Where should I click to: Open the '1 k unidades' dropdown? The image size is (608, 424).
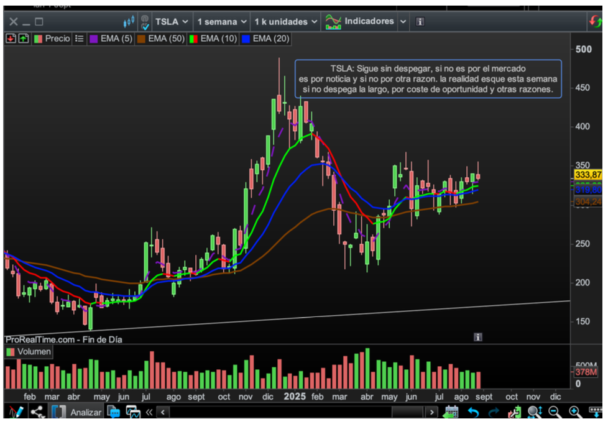point(285,22)
